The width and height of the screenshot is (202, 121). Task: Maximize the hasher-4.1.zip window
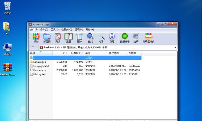[x=165, y=24]
